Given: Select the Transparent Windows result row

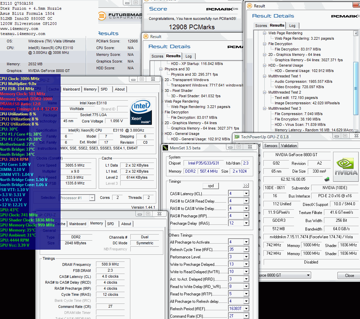Looking at the screenshot, I should [207, 85].
